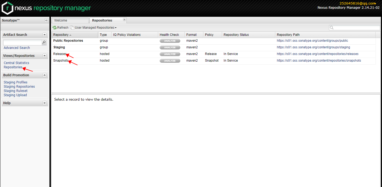382x187 pixels.
Task: Collapse the Sonatype sidebar panel
Action: click(46, 20)
